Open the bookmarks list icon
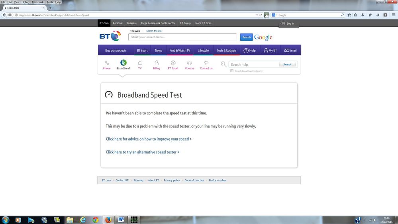This screenshot has height=224, width=398. 356,15
